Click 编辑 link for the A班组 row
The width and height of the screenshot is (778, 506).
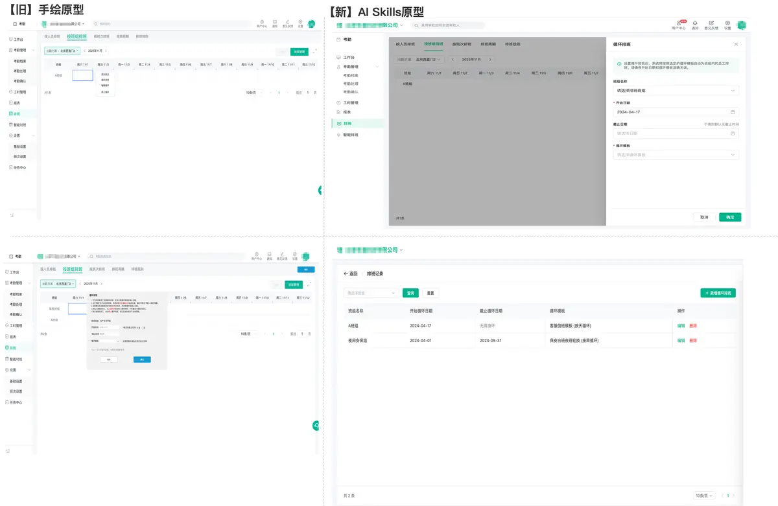[681, 326]
